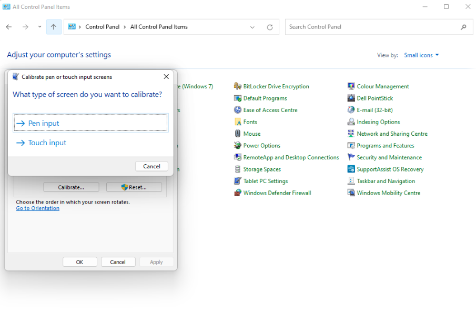Choose Touch input calibration option

pos(47,143)
